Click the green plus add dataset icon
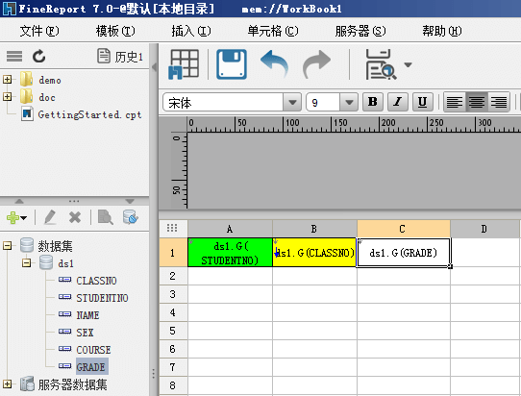521x396 pixels. (12, 218)
